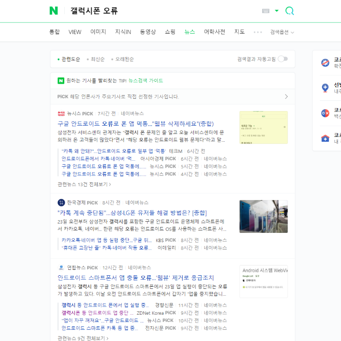Open the 테크M article about 카톡 왜 안돼
This screenshot has width=341, height=341.
click(x=114, y=151)
